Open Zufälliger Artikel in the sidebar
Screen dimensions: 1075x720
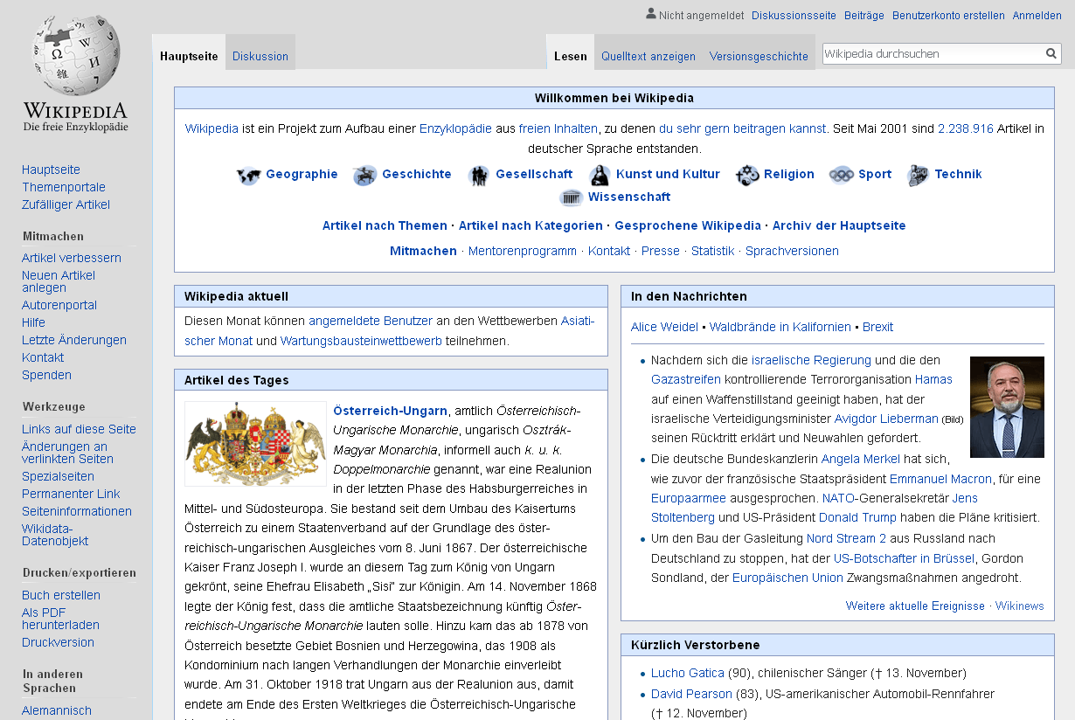tap(66, 204)
